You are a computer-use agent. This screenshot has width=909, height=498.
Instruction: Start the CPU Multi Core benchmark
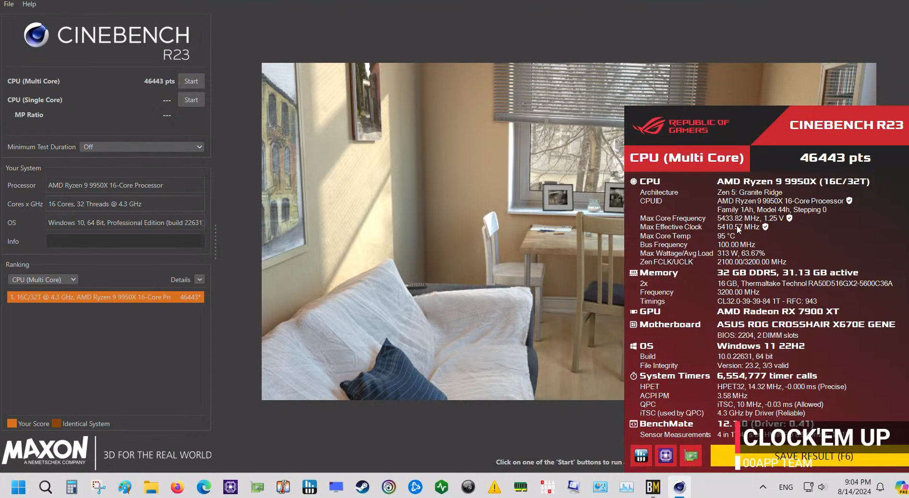tap(191, 81)
